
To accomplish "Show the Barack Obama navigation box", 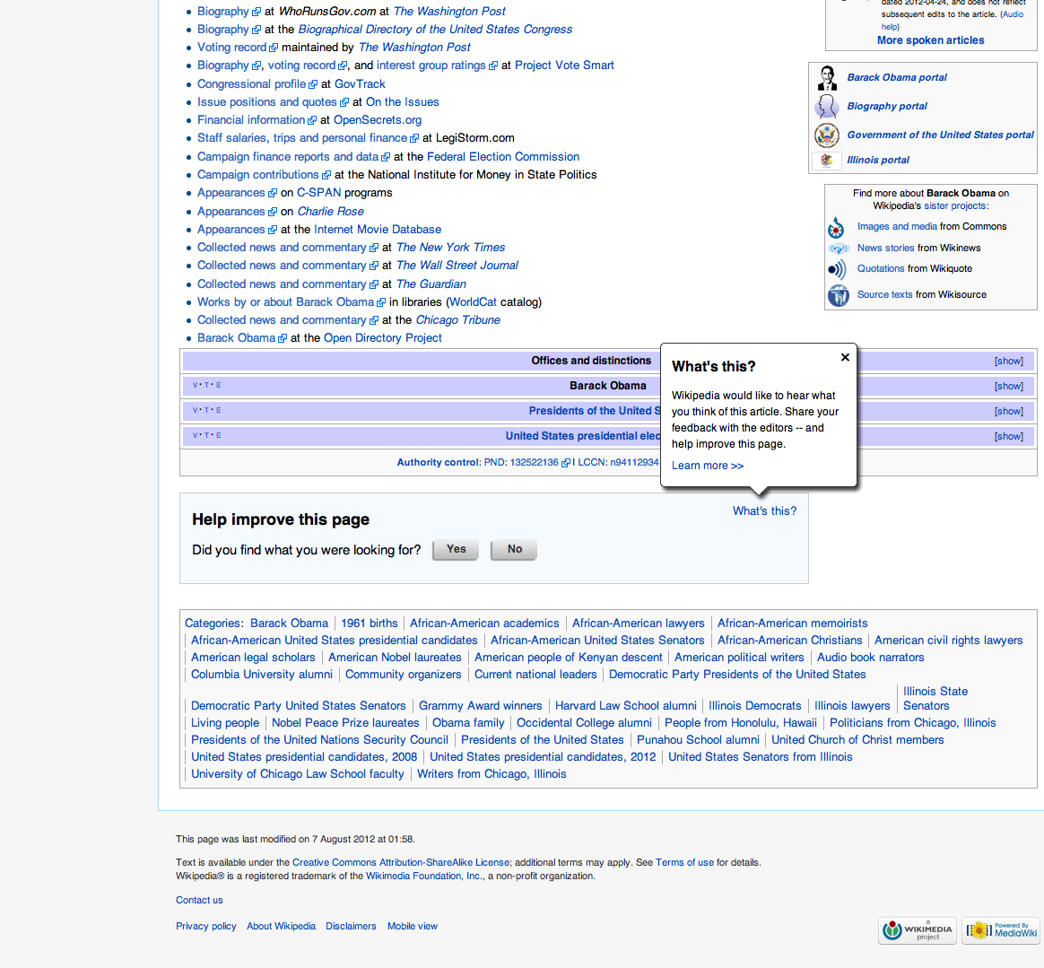I will (x=1009, y=387).
